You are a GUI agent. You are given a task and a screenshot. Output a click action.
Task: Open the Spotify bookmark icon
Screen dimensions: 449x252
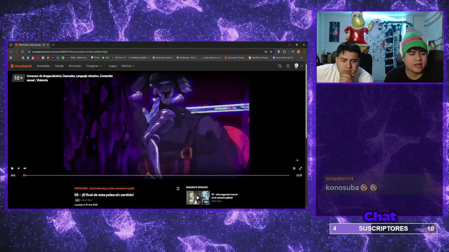tap(63, 58)
